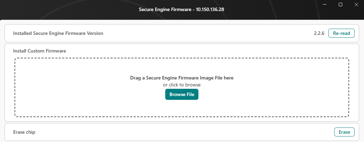The width and height of the screenshot is (364, 142).
Task: Maximize the Secure Engine Firmware window
Action: click(340, 4)
